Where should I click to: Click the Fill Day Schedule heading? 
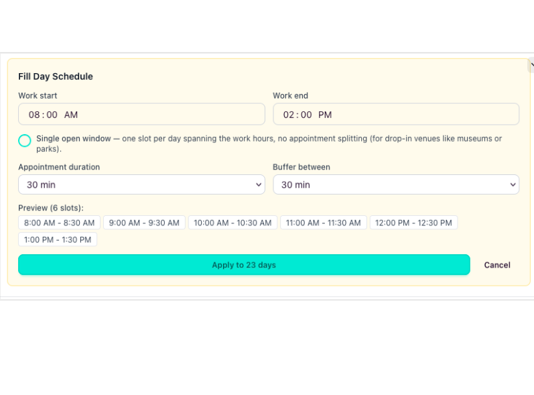(x=56, y=76)
